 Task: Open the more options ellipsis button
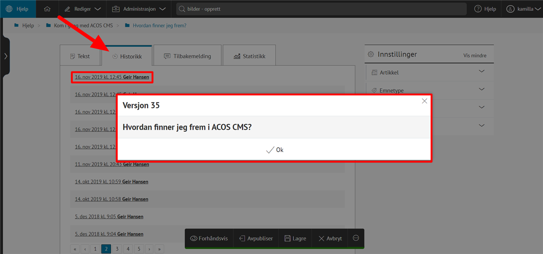point(356,238)
